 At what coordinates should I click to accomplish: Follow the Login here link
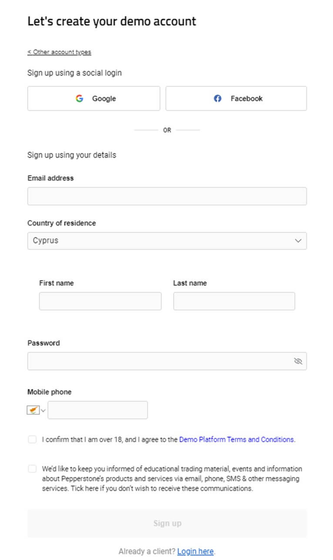[195, 551]
